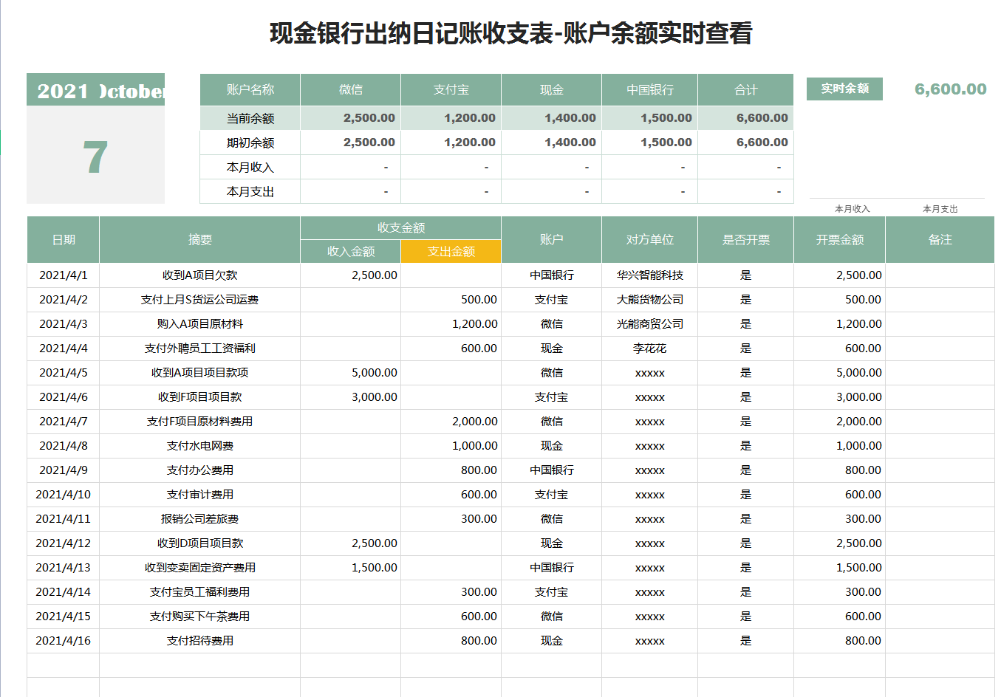Click the 本月收入 row label in summary table

(250, 167)
